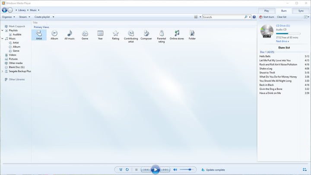Screen dimensions: 311x175
Task: Collapse the Playlists tree node
Action: (x=2, y=31)
